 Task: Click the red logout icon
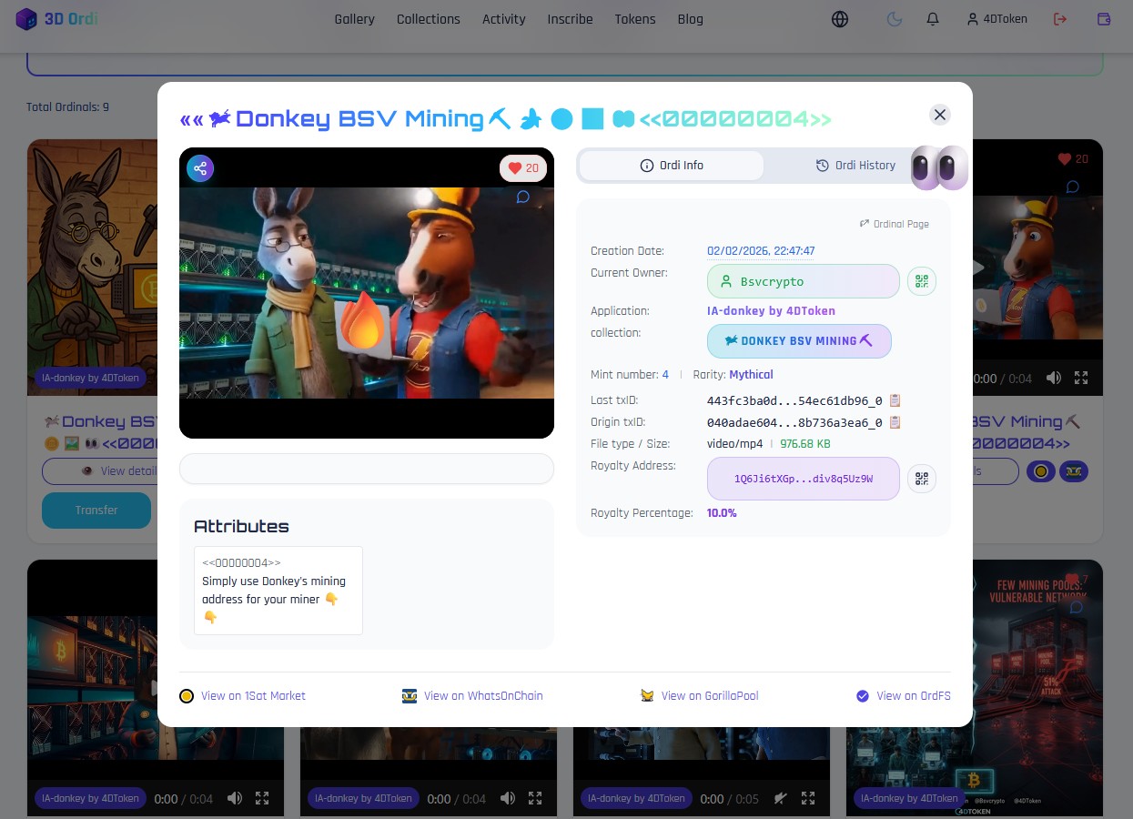point(1060,19)
